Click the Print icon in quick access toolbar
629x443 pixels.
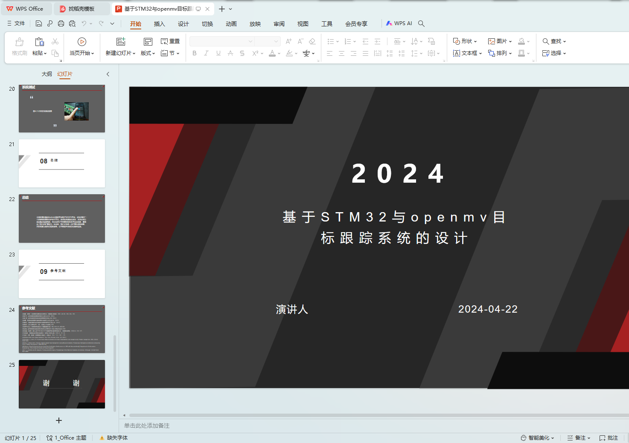click(x=61, y=23)
